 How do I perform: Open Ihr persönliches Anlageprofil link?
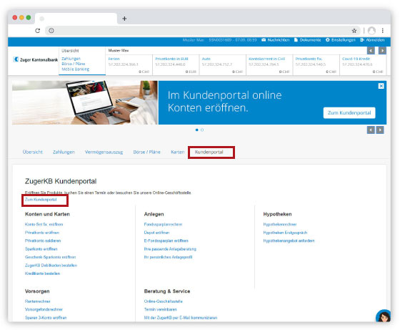pos(168,257)
